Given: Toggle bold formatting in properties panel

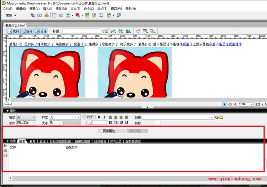Looking at the screenshot, I should click(x=99, y=117).
